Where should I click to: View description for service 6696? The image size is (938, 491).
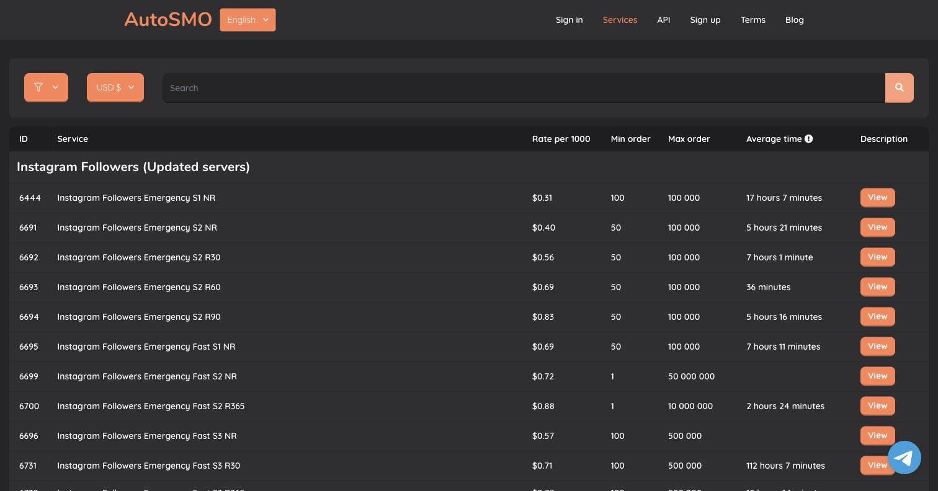tap(877, 436)
